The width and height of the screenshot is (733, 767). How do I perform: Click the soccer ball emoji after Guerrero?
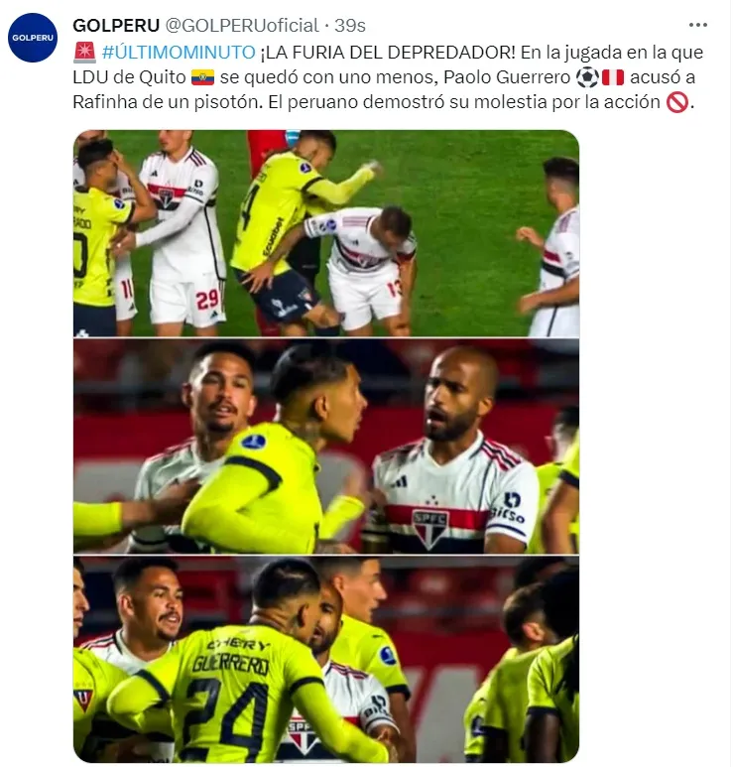587,77
